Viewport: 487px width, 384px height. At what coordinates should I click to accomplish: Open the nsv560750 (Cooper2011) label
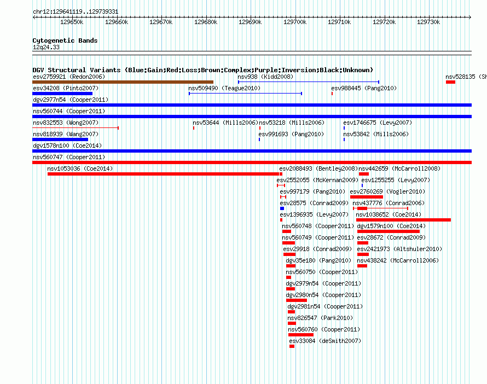(322, 272)
